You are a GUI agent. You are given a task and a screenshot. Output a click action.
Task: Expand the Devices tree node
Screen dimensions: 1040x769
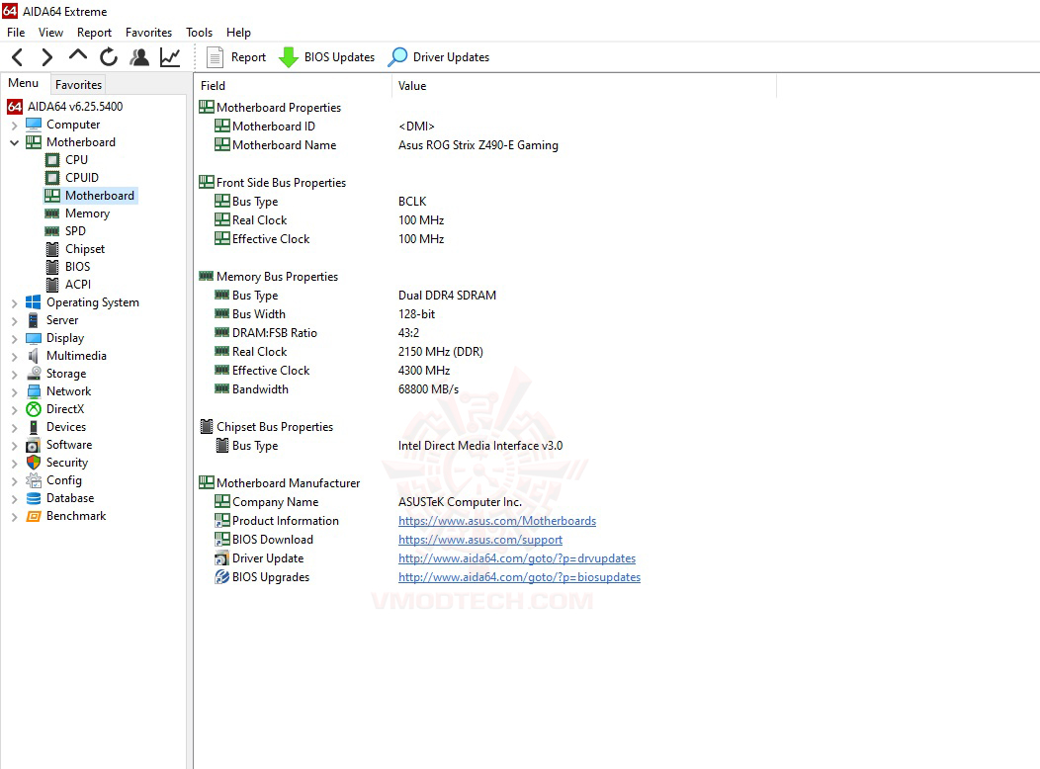(14, 428)
